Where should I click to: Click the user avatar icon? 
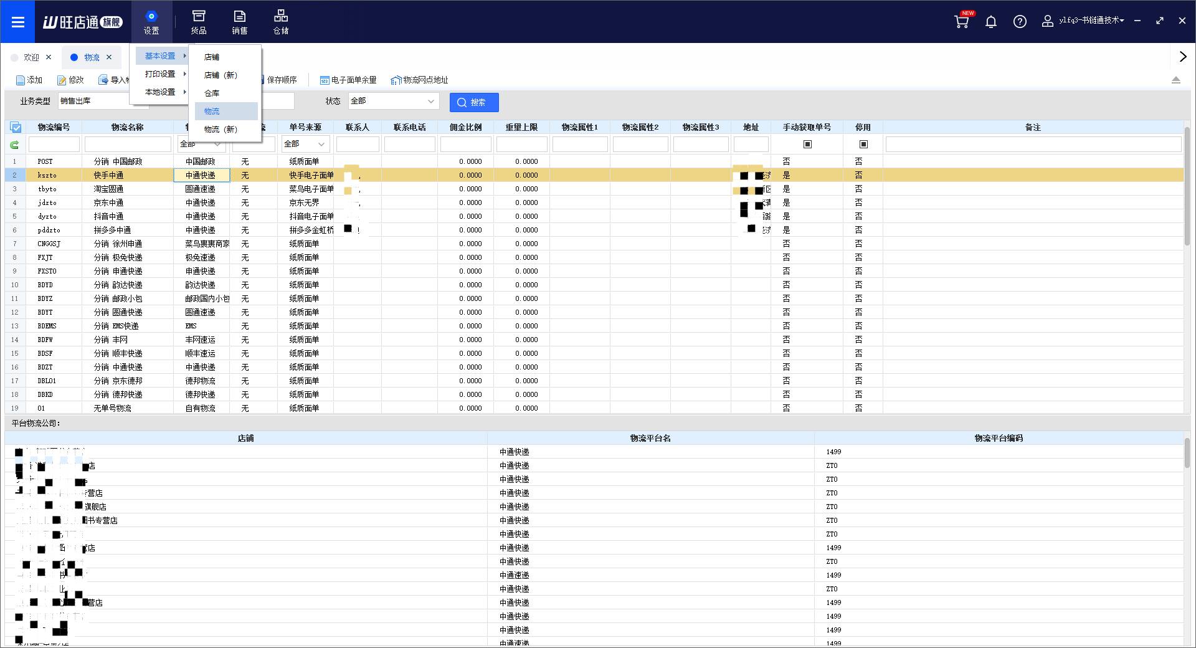(1048, 21)
